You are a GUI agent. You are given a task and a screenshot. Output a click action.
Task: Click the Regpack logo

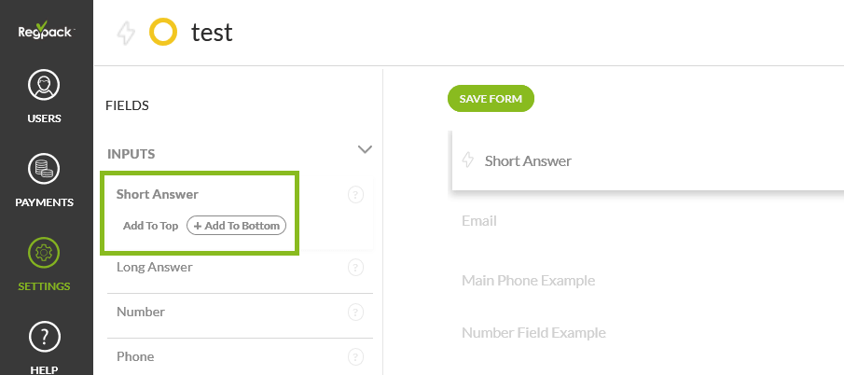(x=46, y=32)
